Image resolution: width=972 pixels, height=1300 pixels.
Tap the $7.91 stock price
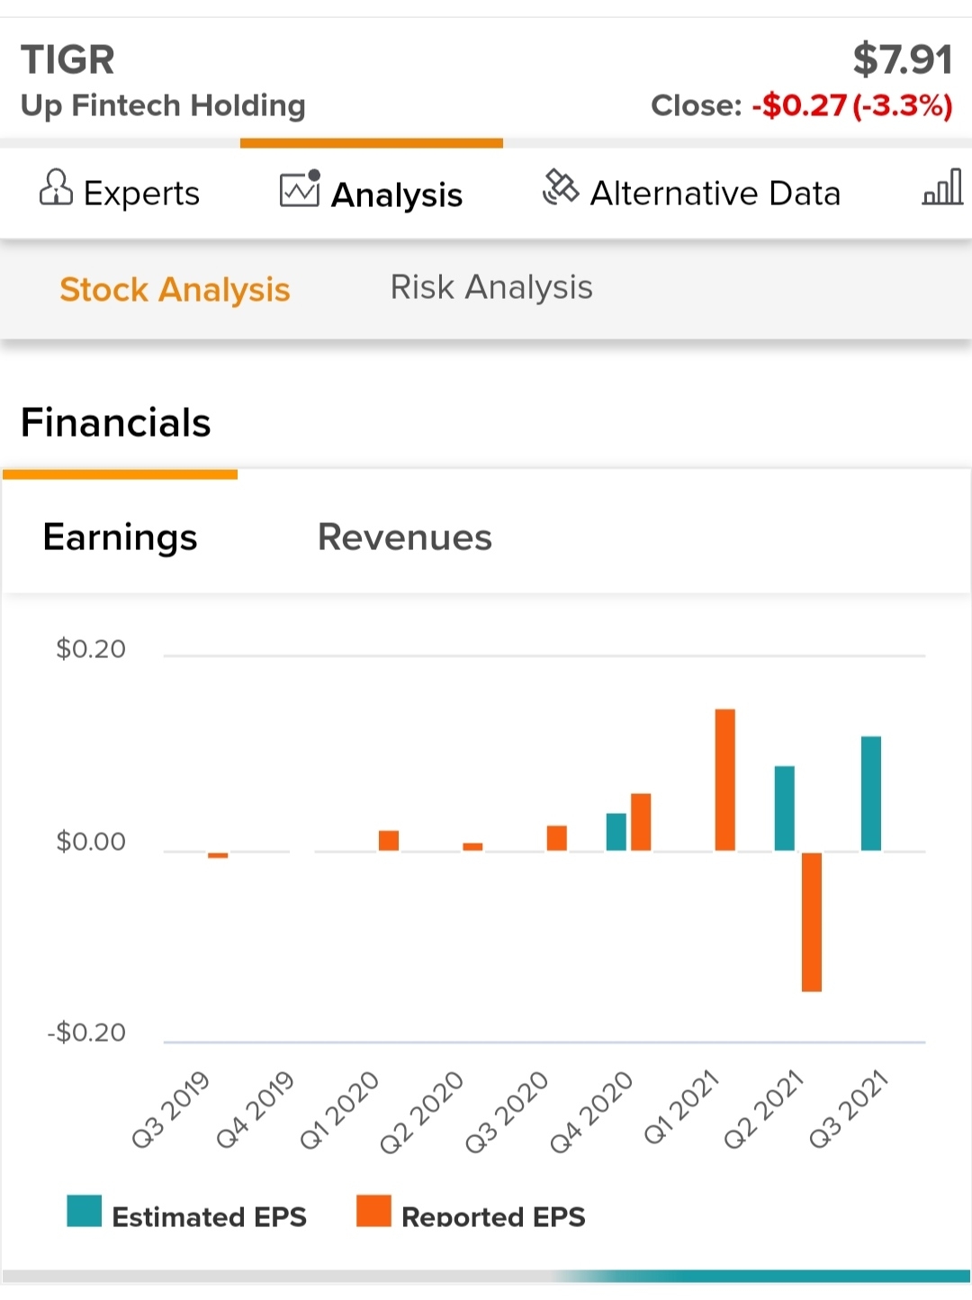pos(903,60)
